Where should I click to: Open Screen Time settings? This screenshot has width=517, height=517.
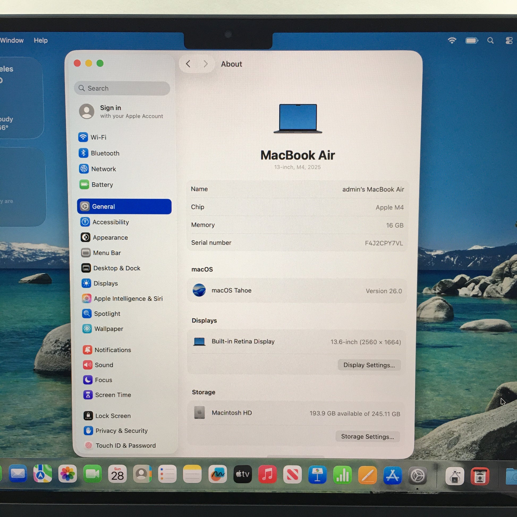113,395
